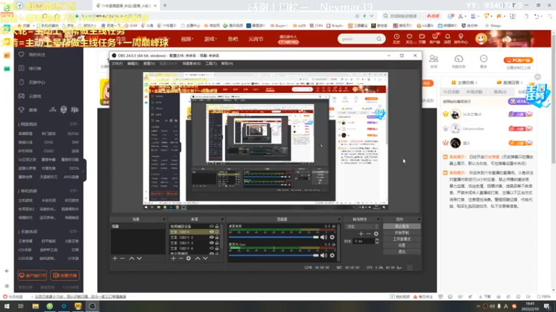Remove the selected OBS scene
This screenshot has width=556, height=312.
tap(123, 259)
